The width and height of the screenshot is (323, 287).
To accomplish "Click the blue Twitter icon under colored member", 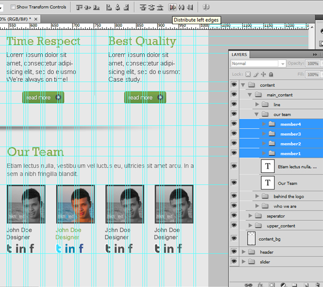I will [x=59, y=248].
